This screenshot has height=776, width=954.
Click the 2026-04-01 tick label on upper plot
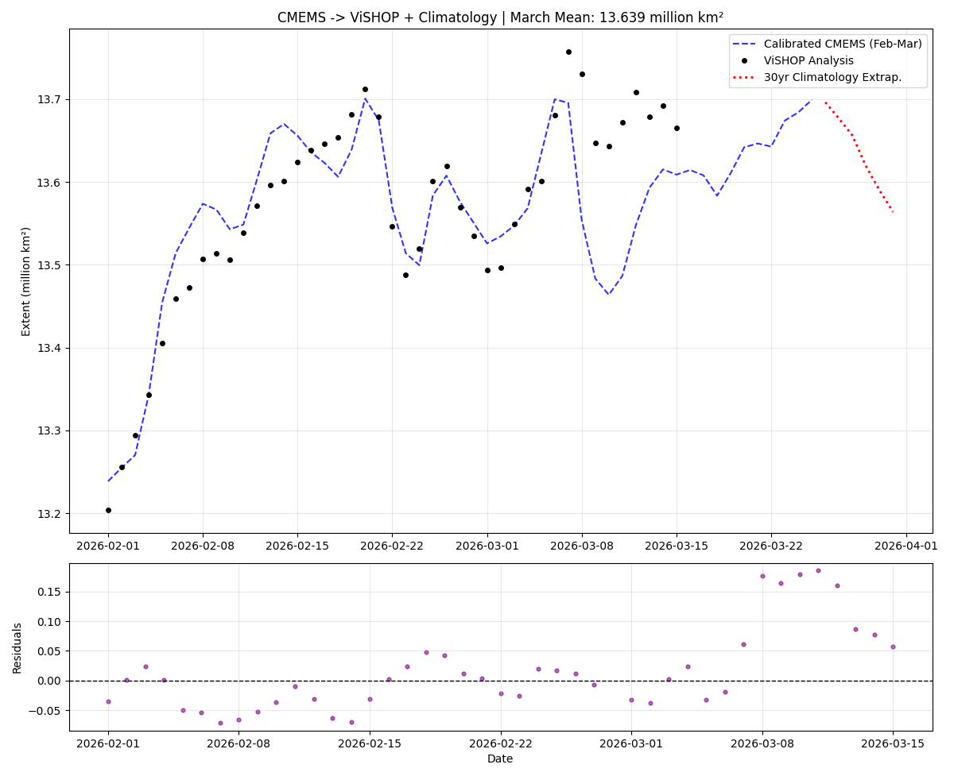(x=907, y=546)
